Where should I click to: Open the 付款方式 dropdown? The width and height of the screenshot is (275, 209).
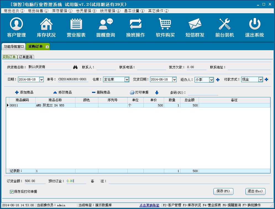point(260,80)
